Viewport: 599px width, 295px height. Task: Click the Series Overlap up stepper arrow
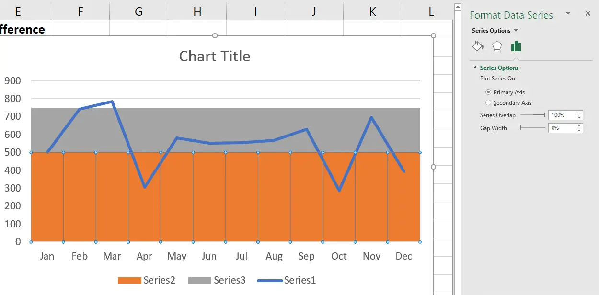tap(579, 113)
